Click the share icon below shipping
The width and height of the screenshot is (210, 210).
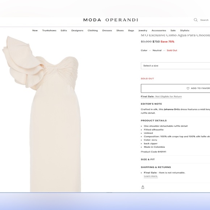pyautogui.click(x=143, y=187)
